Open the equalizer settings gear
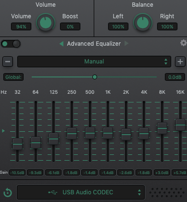Screen dimensions: 187x202 (184, 43)
